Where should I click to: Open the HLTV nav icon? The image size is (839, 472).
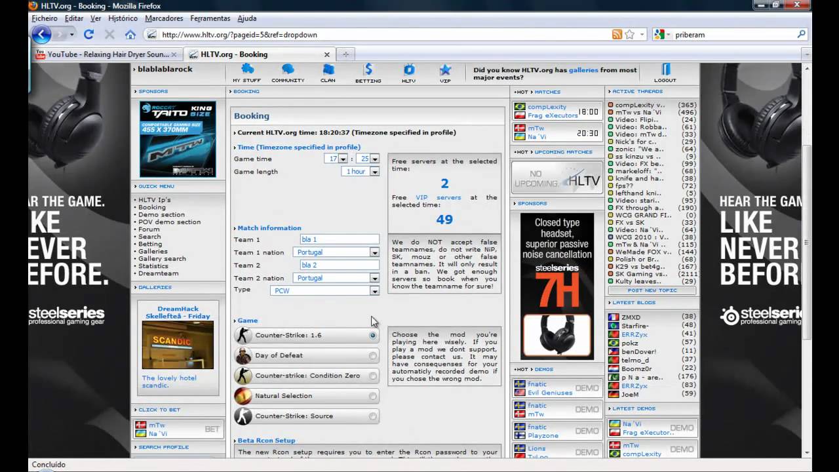pyautogui.click(x=409, y=69)
